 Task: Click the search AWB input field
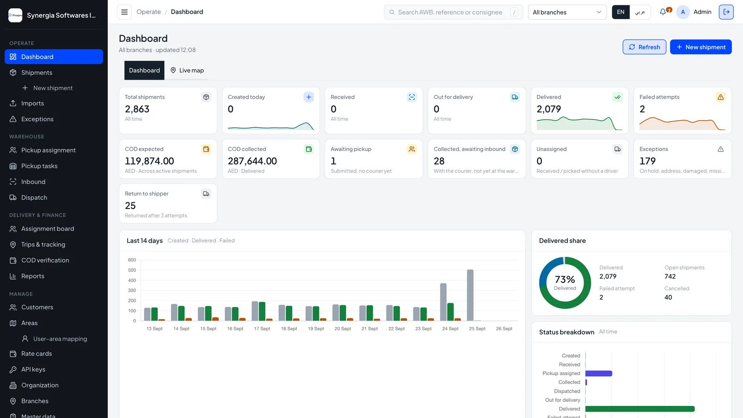453,12
